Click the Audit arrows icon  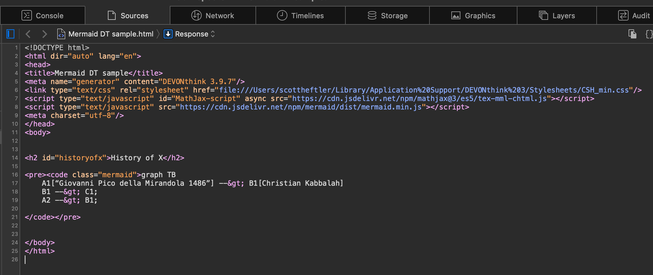623,15
